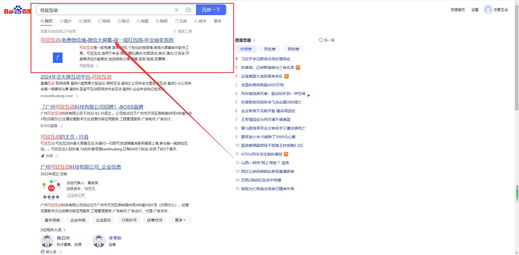Click the 经营状况 button
Viewport: 519px width, 255px height.
point(155,220)
